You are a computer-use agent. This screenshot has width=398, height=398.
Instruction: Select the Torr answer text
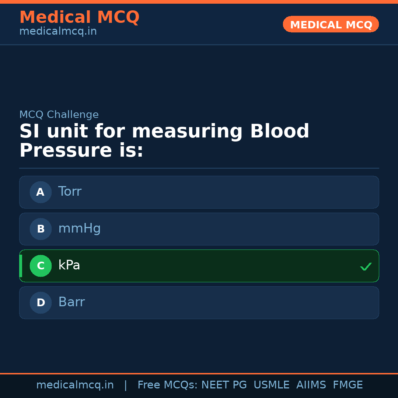pyautogui.click(x=70, y=192)
